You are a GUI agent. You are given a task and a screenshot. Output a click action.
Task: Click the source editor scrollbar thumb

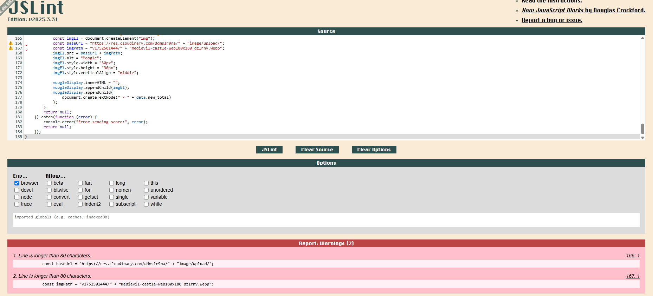pos(642,129)
